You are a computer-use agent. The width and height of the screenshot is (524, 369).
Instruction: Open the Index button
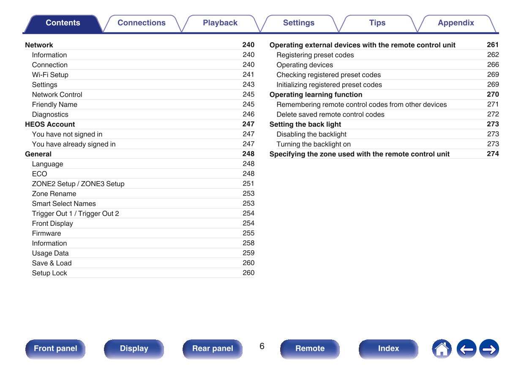[388, 349]
